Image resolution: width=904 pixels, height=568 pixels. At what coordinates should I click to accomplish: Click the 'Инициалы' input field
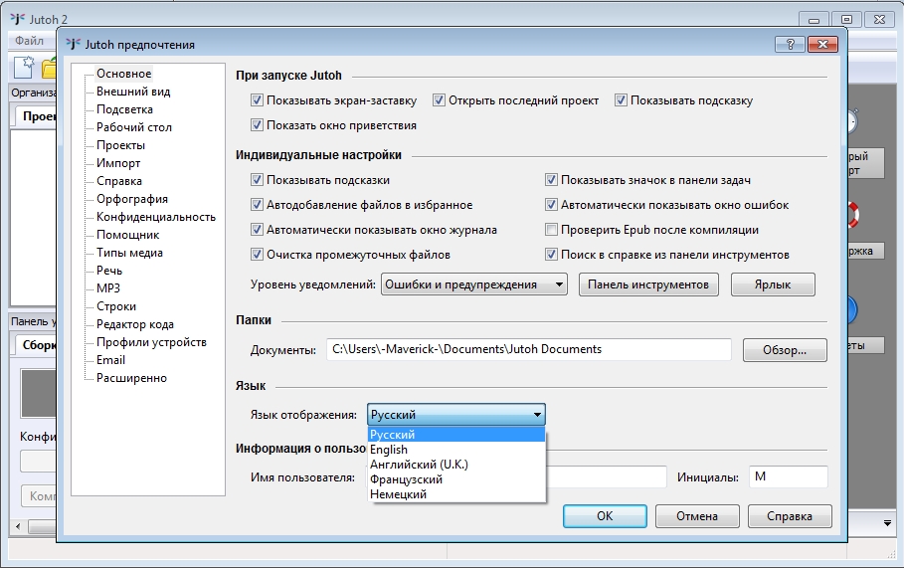tap(788, 476)
